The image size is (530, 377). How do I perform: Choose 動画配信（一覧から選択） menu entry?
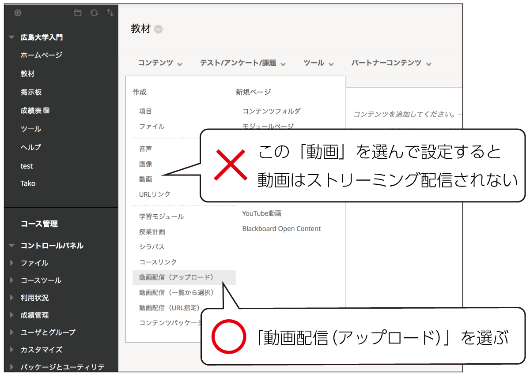(176, 292)
